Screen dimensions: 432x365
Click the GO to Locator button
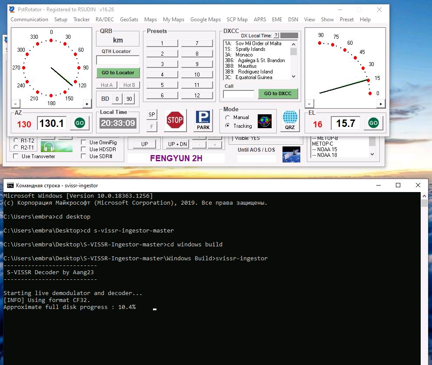(118, 73)
